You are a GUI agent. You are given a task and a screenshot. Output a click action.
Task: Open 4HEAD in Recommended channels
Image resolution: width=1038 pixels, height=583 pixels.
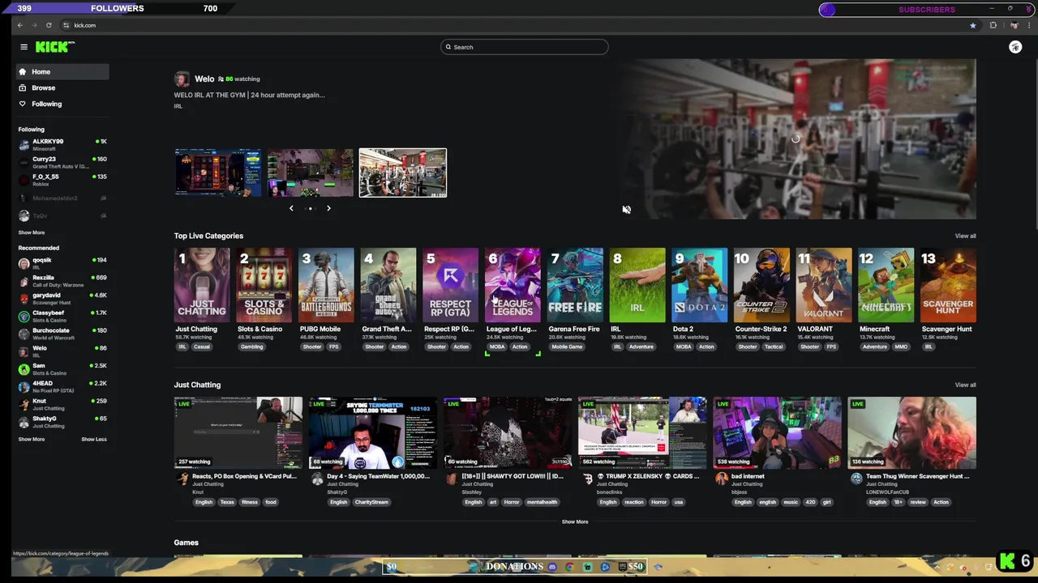click(62, 386)
